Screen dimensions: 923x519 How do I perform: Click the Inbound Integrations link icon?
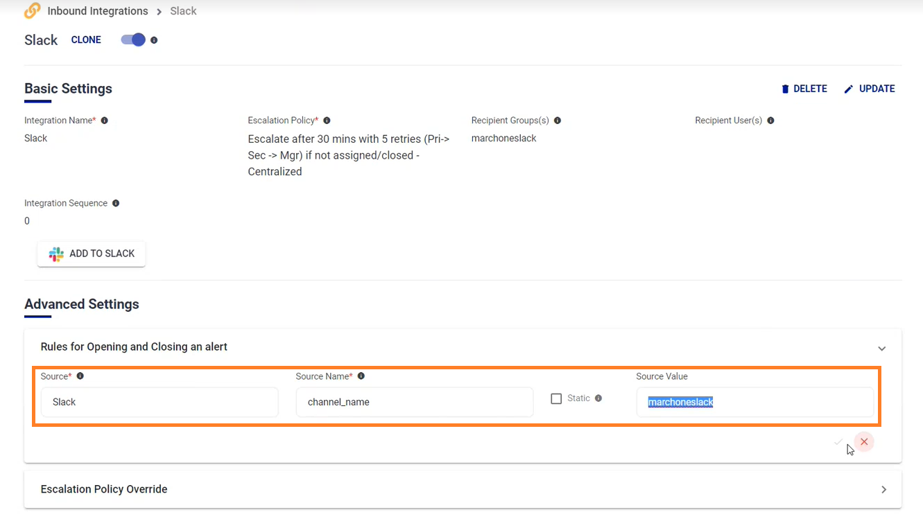(x=33, y=11)
